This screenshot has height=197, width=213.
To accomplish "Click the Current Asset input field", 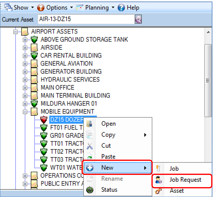I will click(x=86, y=19).
